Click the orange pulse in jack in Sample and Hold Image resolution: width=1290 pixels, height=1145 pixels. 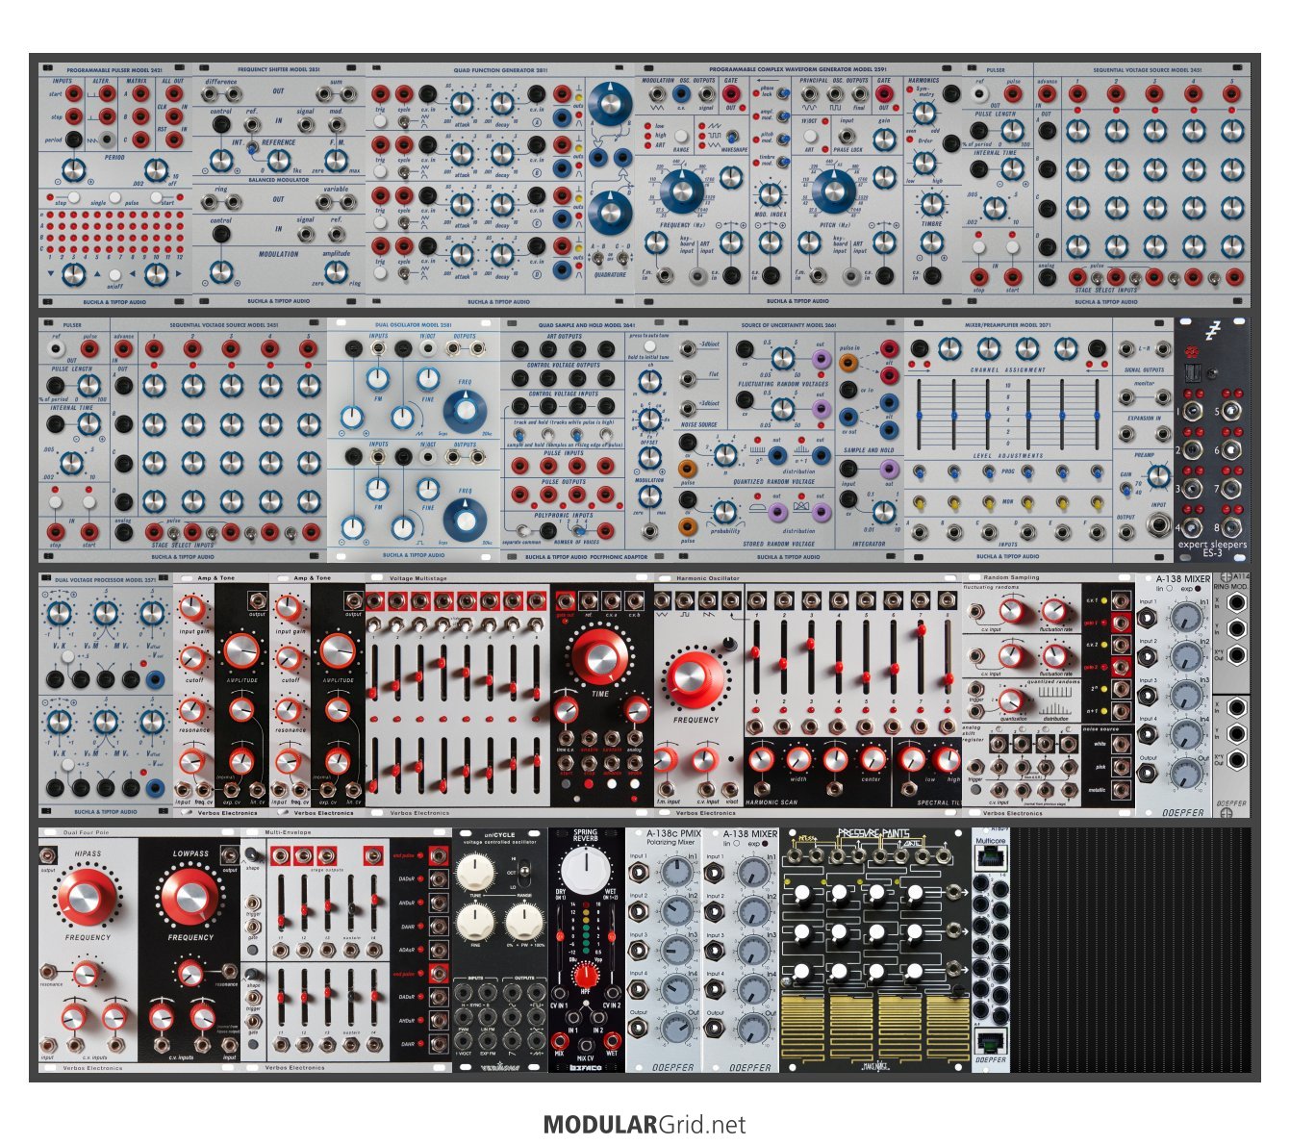[848, 362]
